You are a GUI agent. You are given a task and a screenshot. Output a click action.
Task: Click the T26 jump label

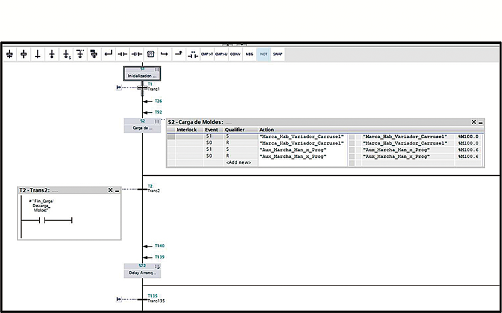pos(158,100)
